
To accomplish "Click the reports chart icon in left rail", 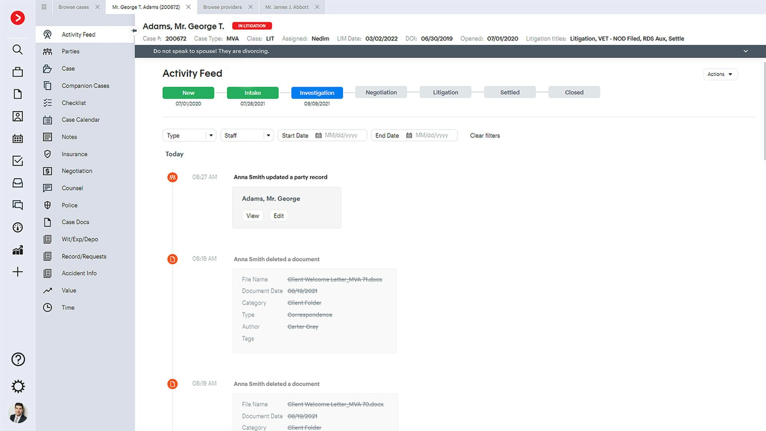I will click(x=17, y=250).
